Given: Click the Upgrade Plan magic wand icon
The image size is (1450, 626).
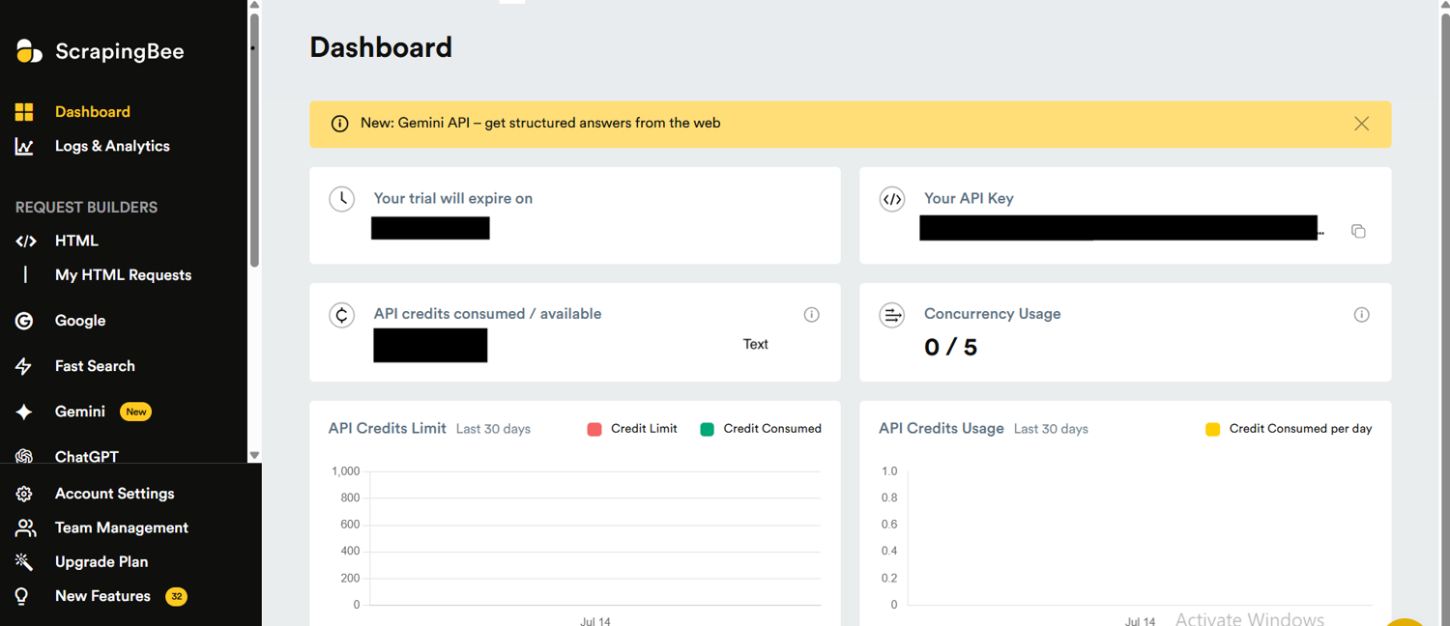Looking at the screenshot, I should point(24,562).
